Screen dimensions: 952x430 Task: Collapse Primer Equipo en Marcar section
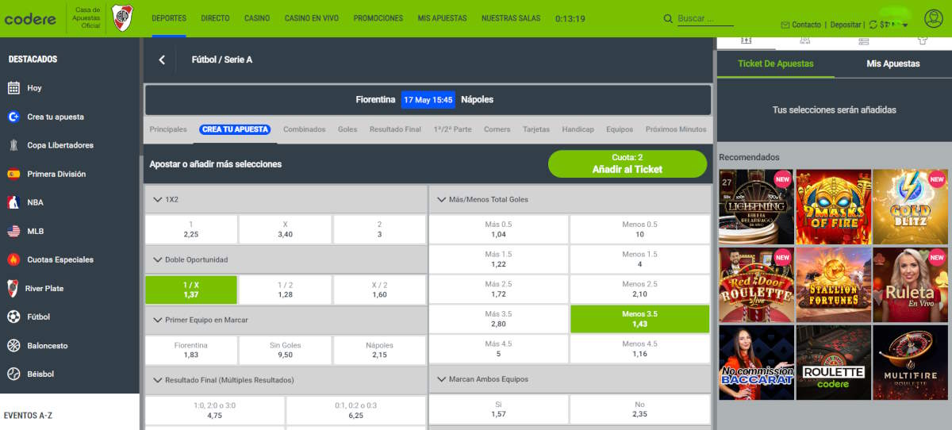[x=158, y=320]
